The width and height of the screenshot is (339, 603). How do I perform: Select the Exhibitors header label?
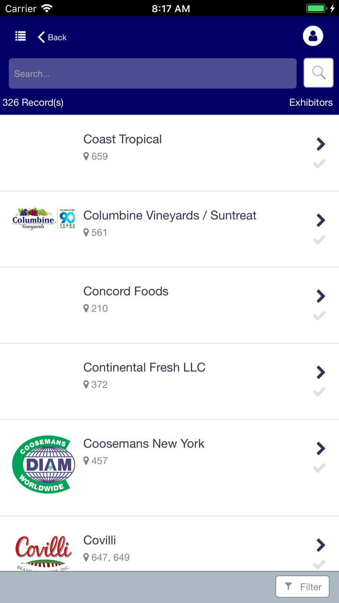[311, 102]
